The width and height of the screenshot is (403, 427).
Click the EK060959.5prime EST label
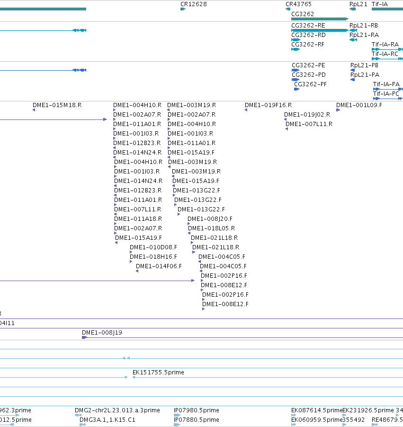[x=317, y=420]
